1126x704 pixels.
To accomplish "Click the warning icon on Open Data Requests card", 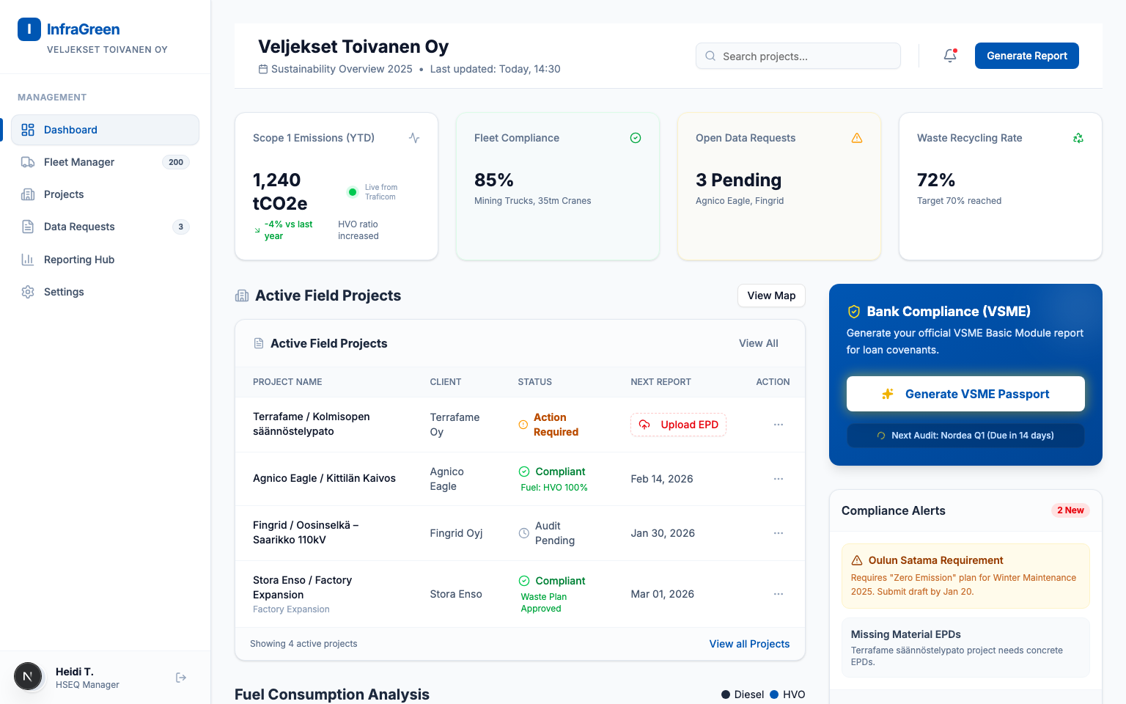I will (x=857, y=137).
